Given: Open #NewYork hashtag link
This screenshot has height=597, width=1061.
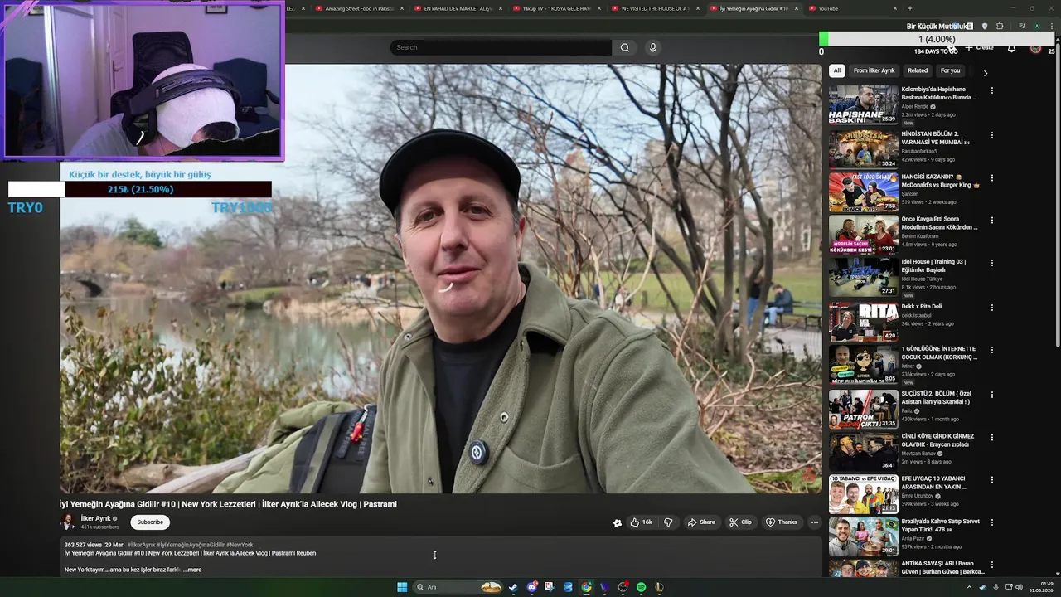Looking at the screenshot, I should pos(240,545).
